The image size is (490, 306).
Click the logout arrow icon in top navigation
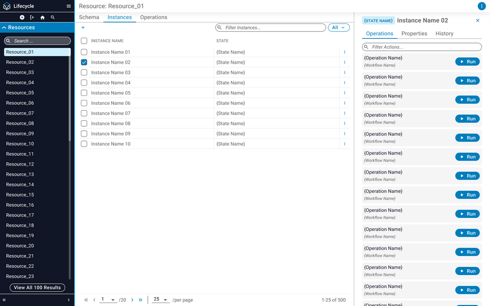[x=31, y=16]
